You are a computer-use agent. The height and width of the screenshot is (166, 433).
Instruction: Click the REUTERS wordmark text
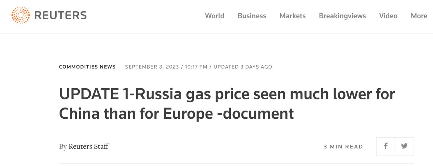click(61, 16)
